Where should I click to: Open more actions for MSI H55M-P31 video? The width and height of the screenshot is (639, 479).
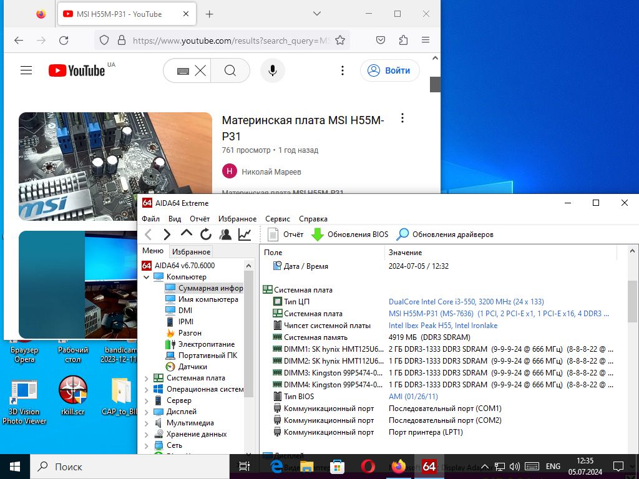point(402,118)
